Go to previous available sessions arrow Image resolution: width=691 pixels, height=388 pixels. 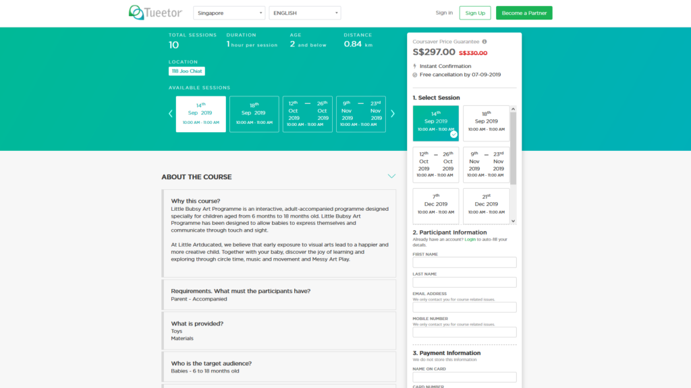point(171,113)
